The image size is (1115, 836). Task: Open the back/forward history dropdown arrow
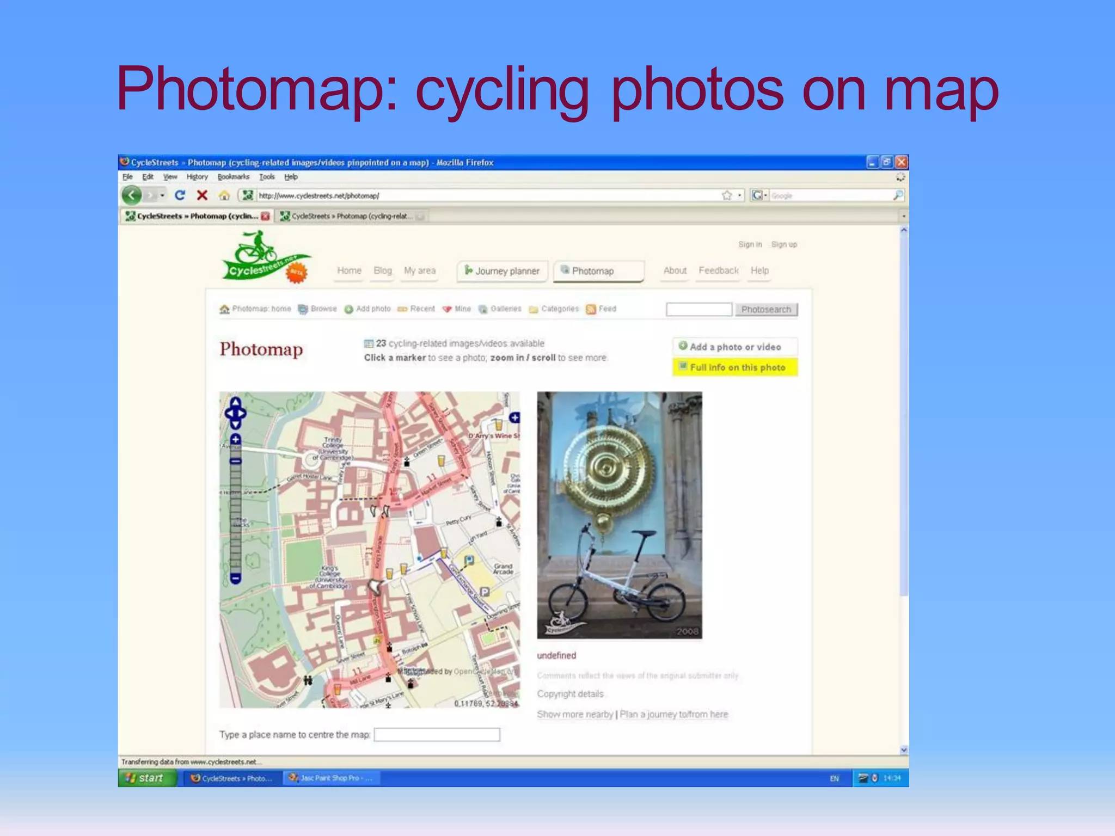pos(162,195)
